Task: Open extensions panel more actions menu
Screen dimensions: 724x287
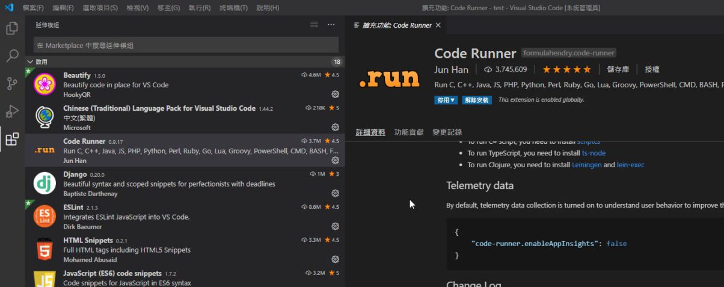Action: (331, 25)
